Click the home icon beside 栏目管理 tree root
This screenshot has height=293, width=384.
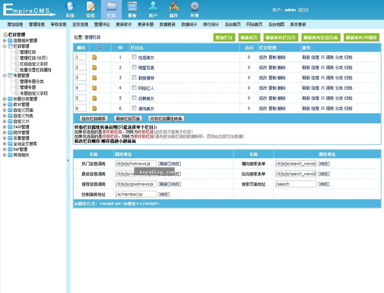5,34
